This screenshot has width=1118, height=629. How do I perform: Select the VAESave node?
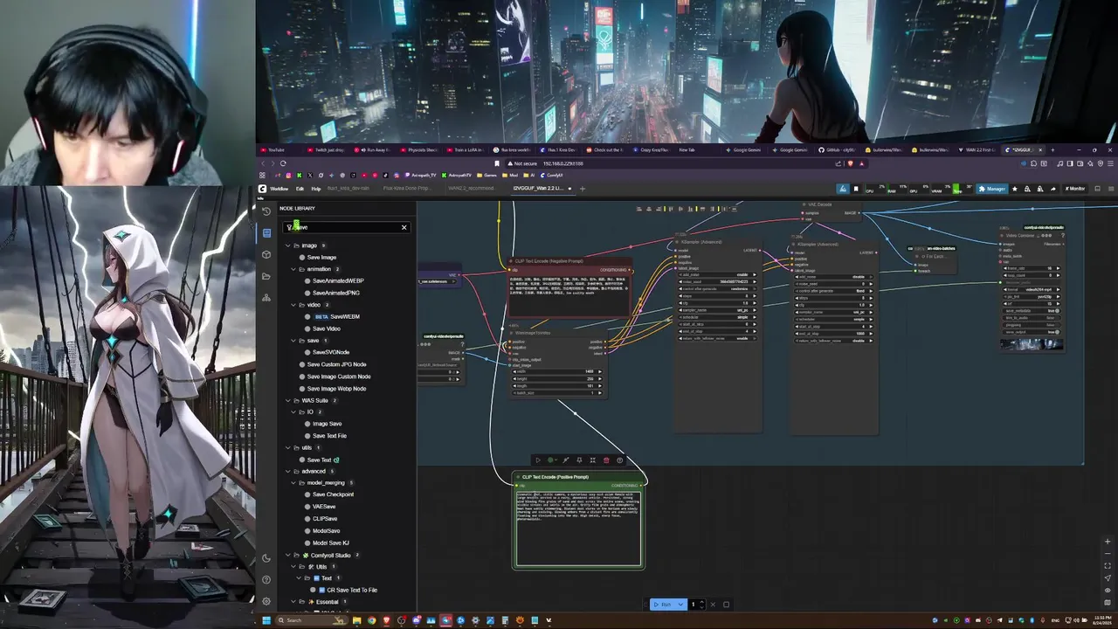click(324, 507)
